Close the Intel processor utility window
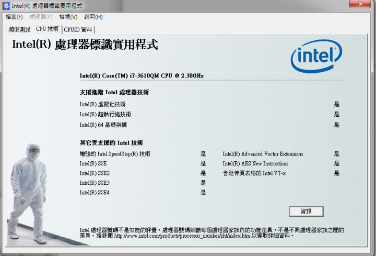Viewport: 376px width, 256px height. point(360,4)
